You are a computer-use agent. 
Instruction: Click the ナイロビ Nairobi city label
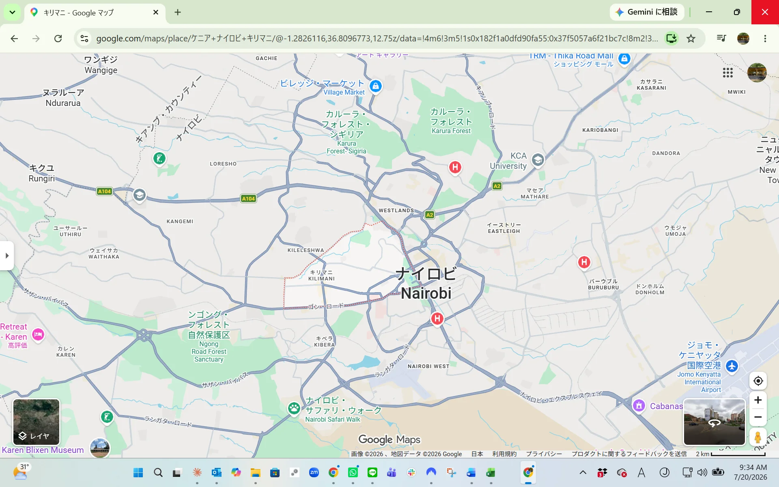426,283
